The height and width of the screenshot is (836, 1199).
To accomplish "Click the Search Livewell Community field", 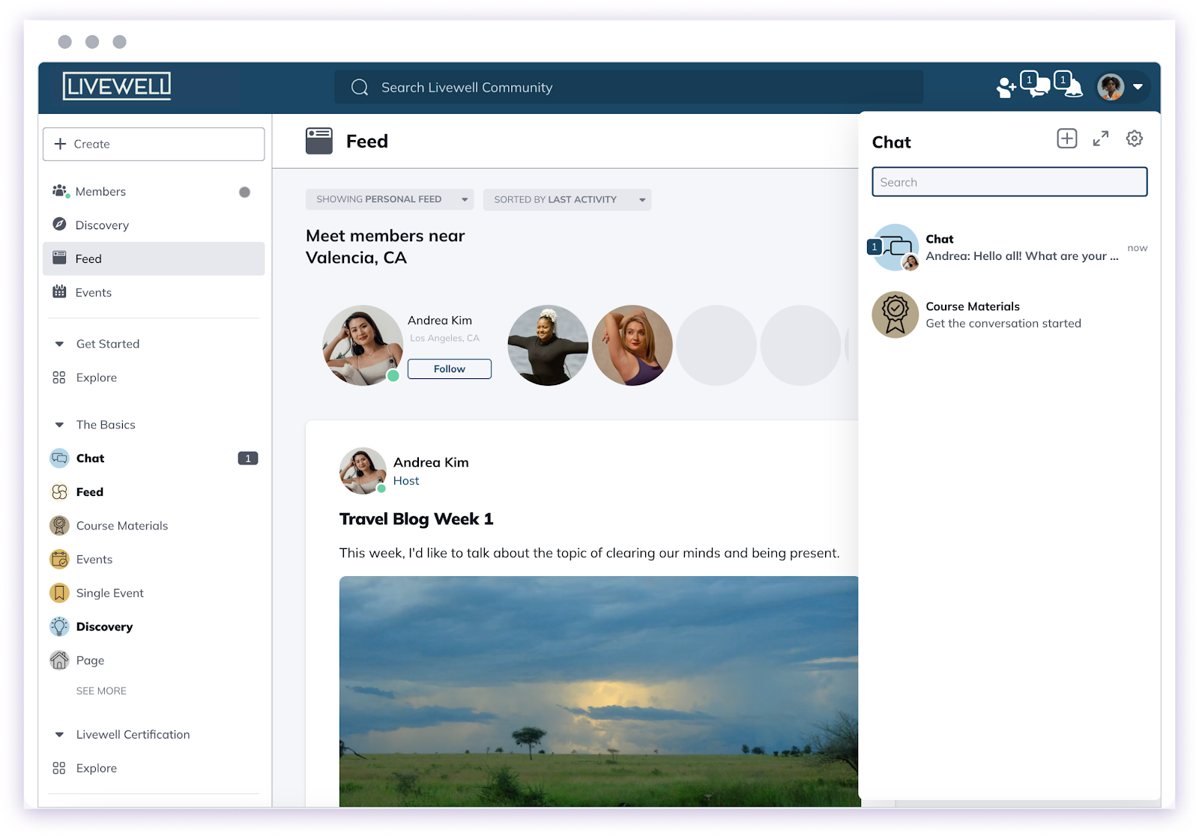I will [x=629, y=88].
